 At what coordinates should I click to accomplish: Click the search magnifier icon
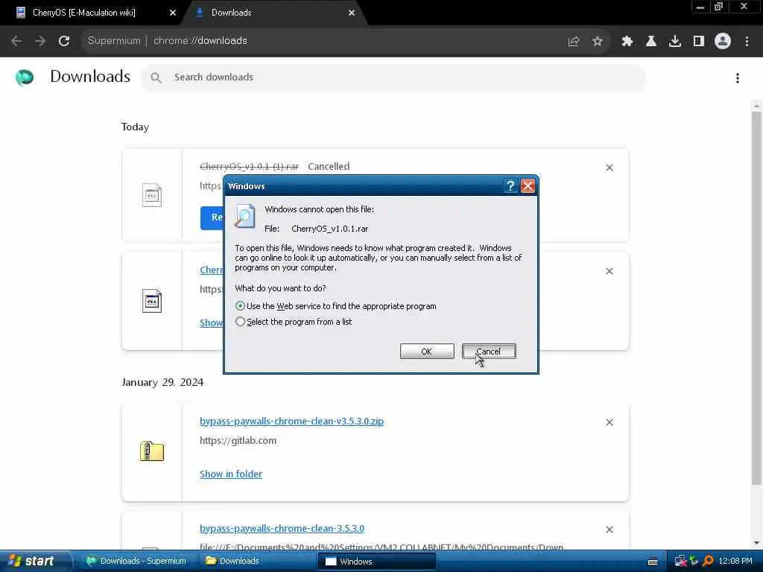(156, 77)
